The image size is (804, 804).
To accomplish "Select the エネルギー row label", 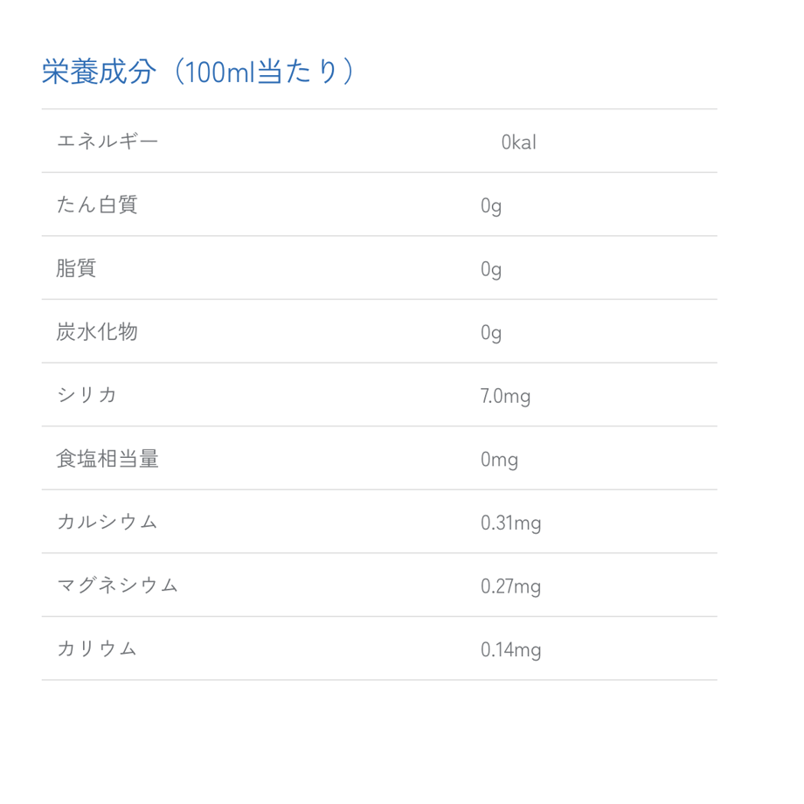I will [107, 141].
